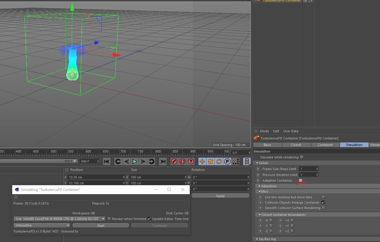380x242 pixels.
Task: Open the User Data menu
Action: [x=291, y=131]
